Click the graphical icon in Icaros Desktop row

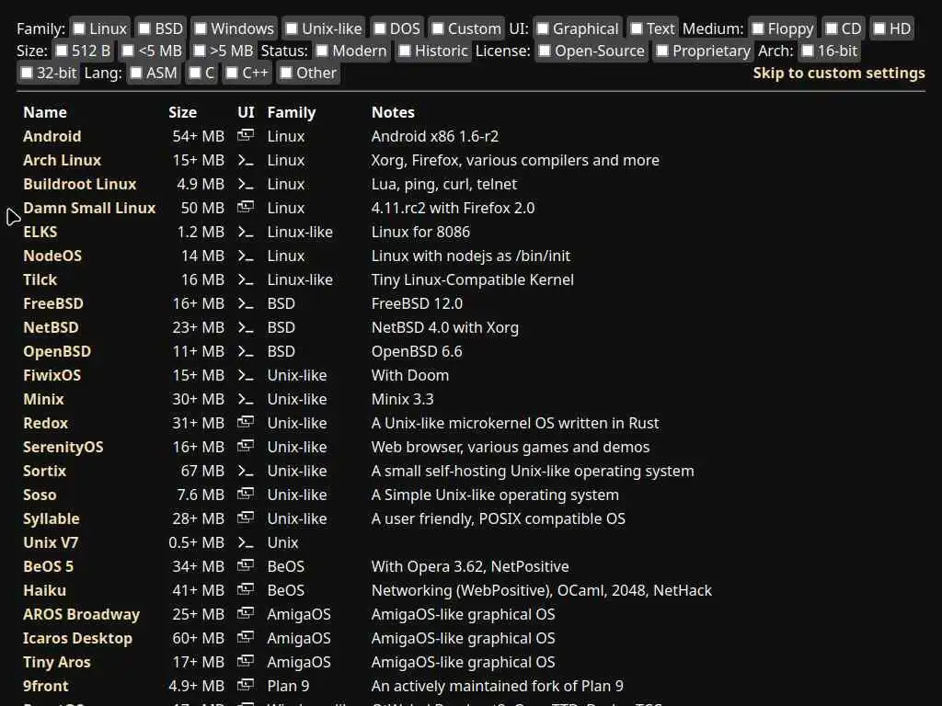tap(245, 638)
